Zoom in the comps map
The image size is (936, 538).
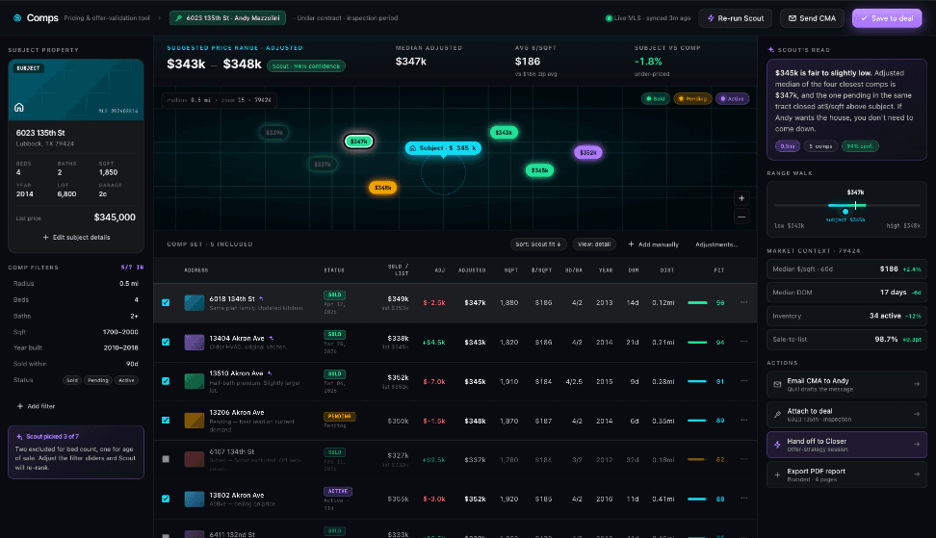pos(741,198)
